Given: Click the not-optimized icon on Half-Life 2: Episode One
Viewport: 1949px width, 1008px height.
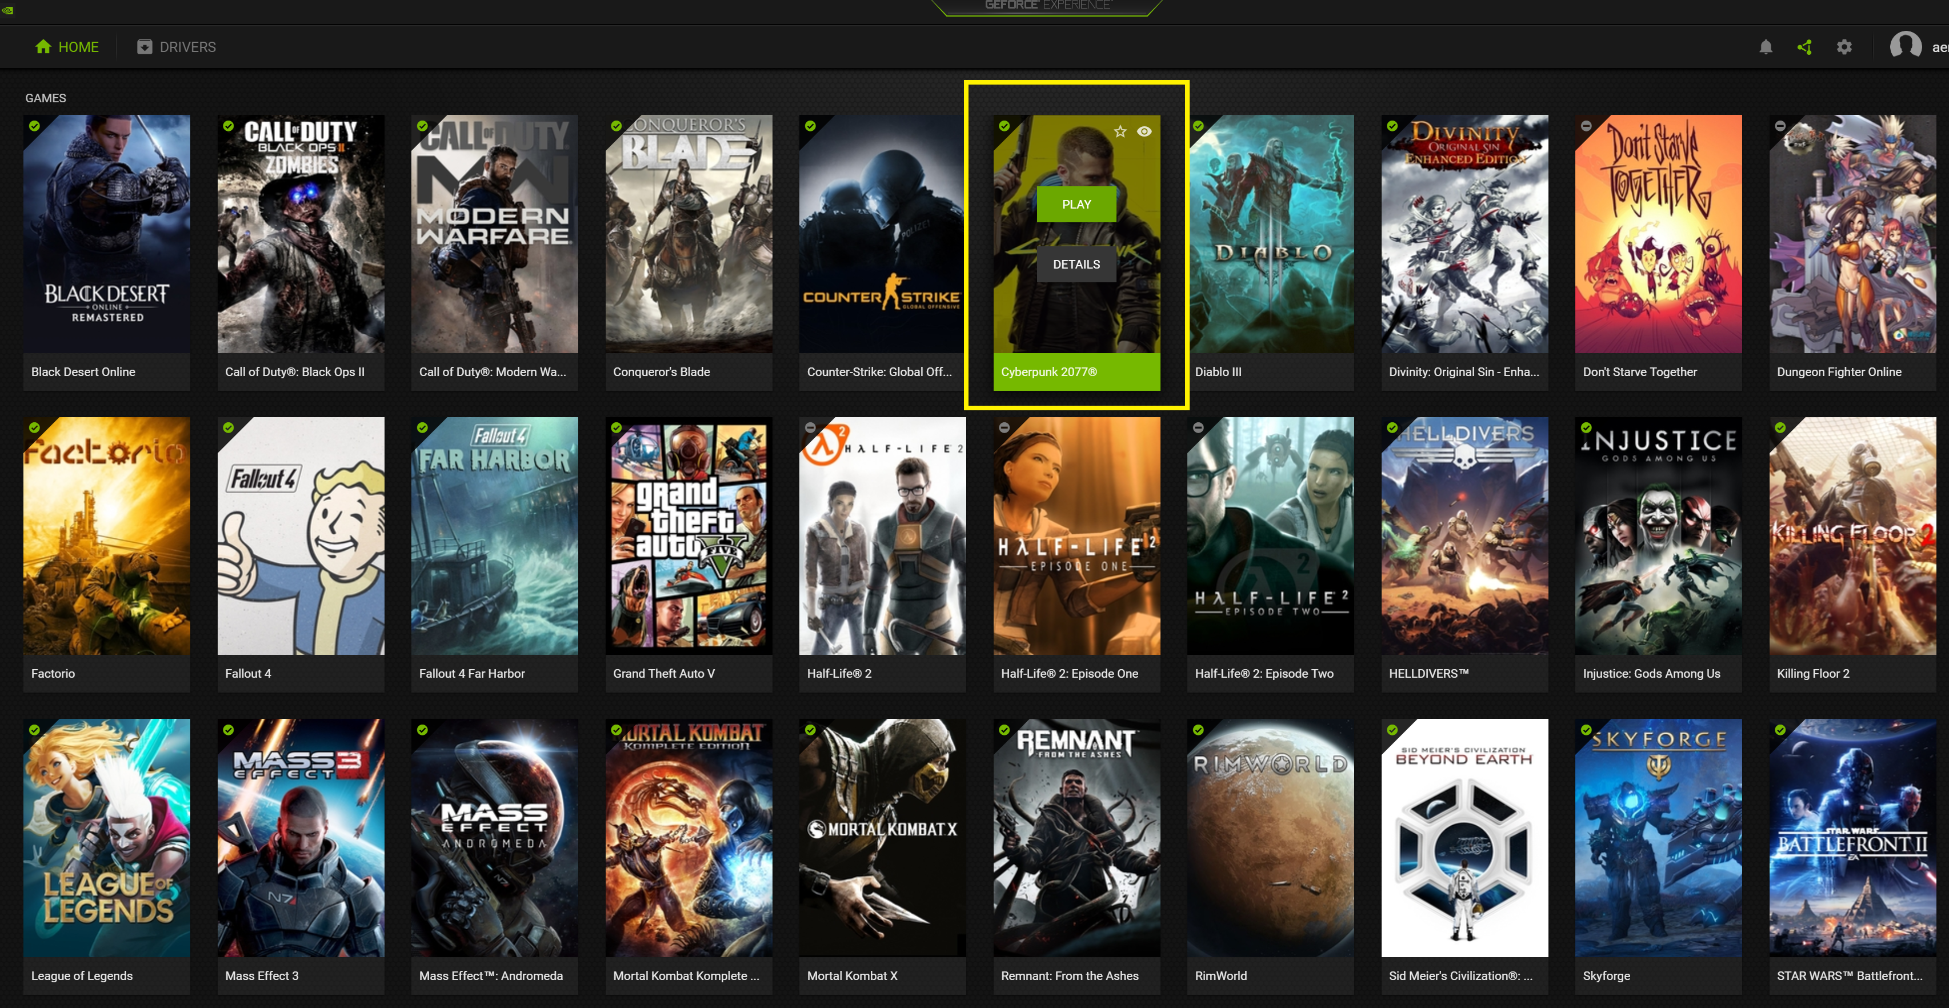Looking at the screenshot, I should [x=1004, y=429].
